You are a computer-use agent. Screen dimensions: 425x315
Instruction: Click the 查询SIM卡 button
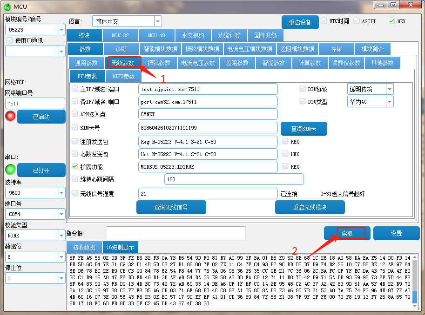304,129
